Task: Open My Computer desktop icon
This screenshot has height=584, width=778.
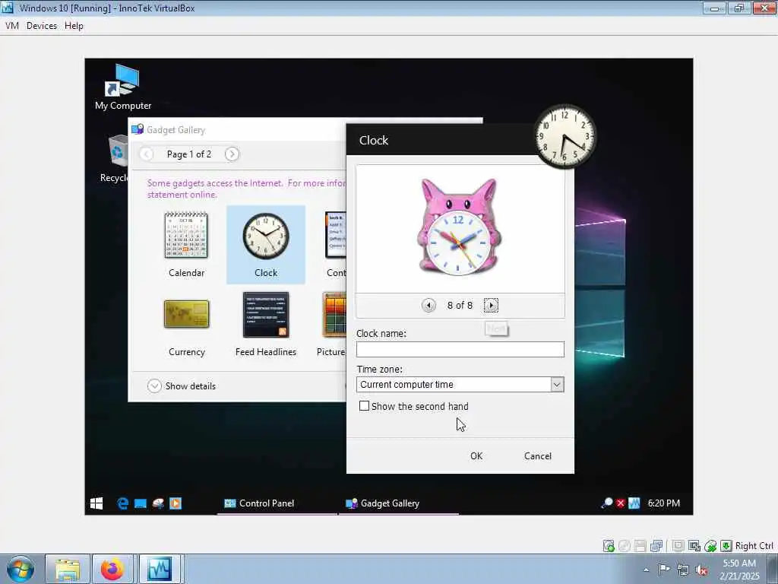Action: point(122,87)
